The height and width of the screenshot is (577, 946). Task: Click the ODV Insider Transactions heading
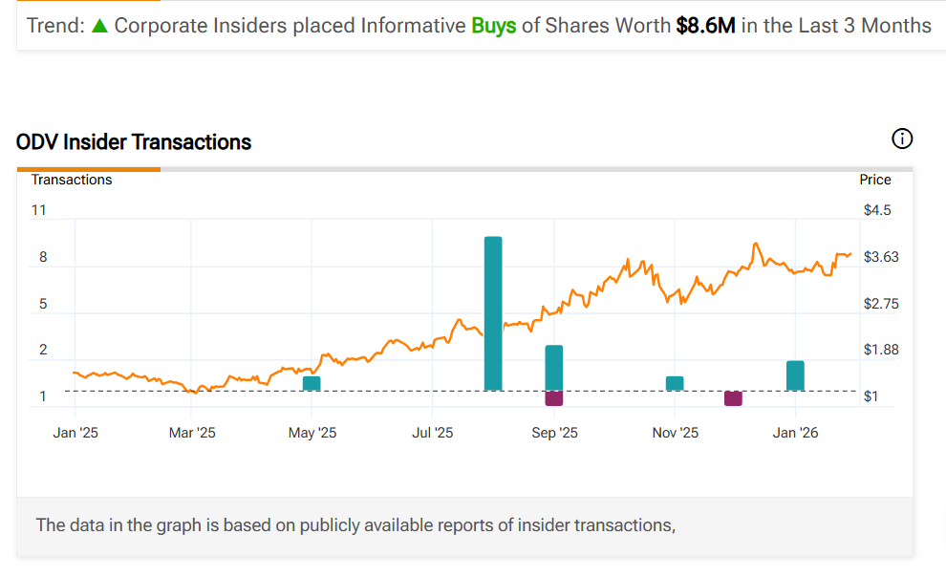[x=134, y=142]
